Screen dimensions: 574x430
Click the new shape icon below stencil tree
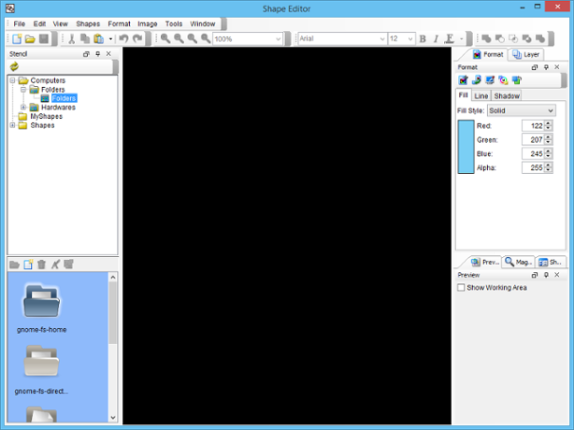[x=28, y=265]
